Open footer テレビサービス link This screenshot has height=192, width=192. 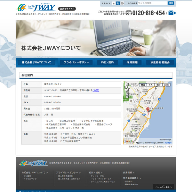click(97, 176)
